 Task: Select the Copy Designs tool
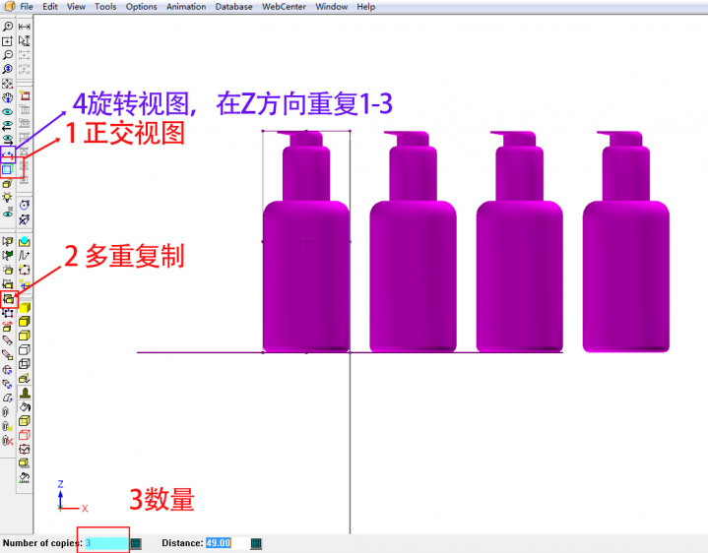[x=8, y=284]
